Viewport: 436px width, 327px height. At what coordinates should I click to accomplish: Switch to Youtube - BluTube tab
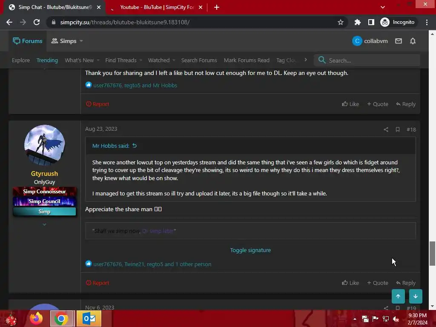pos(157,7)
